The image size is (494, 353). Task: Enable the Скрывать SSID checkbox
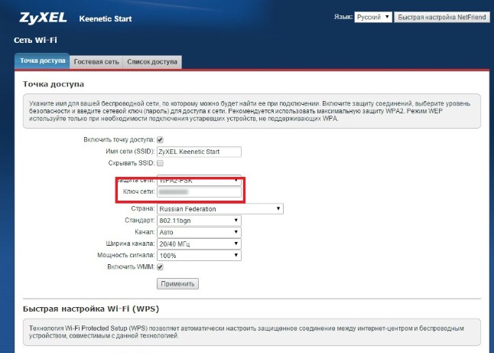point(160,163)
